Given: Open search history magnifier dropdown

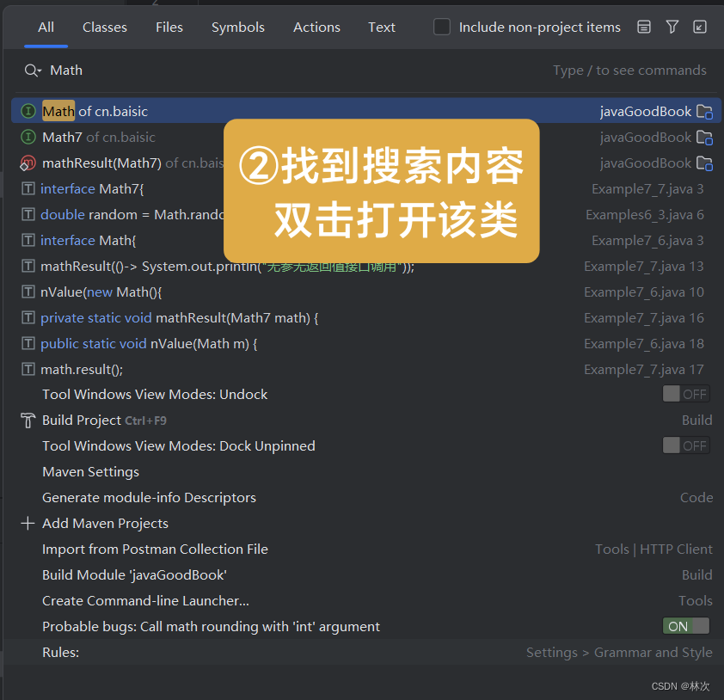Looking at the screenshot, I should [x=33, y=71].
